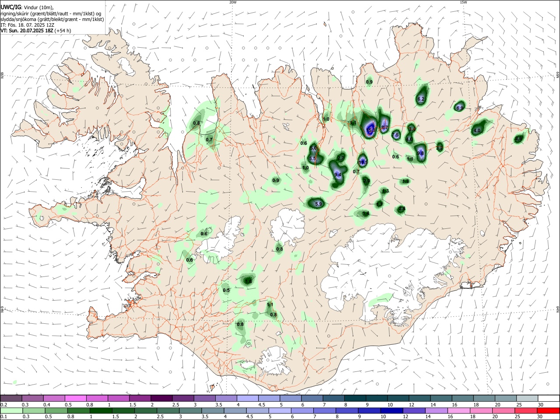This screenshot has height=420, width=560.
Task: Click the 11.5 rainfall value on the map
Action: click(x=363, y=163)
